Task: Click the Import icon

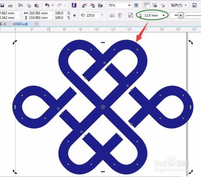Action: 84,5
